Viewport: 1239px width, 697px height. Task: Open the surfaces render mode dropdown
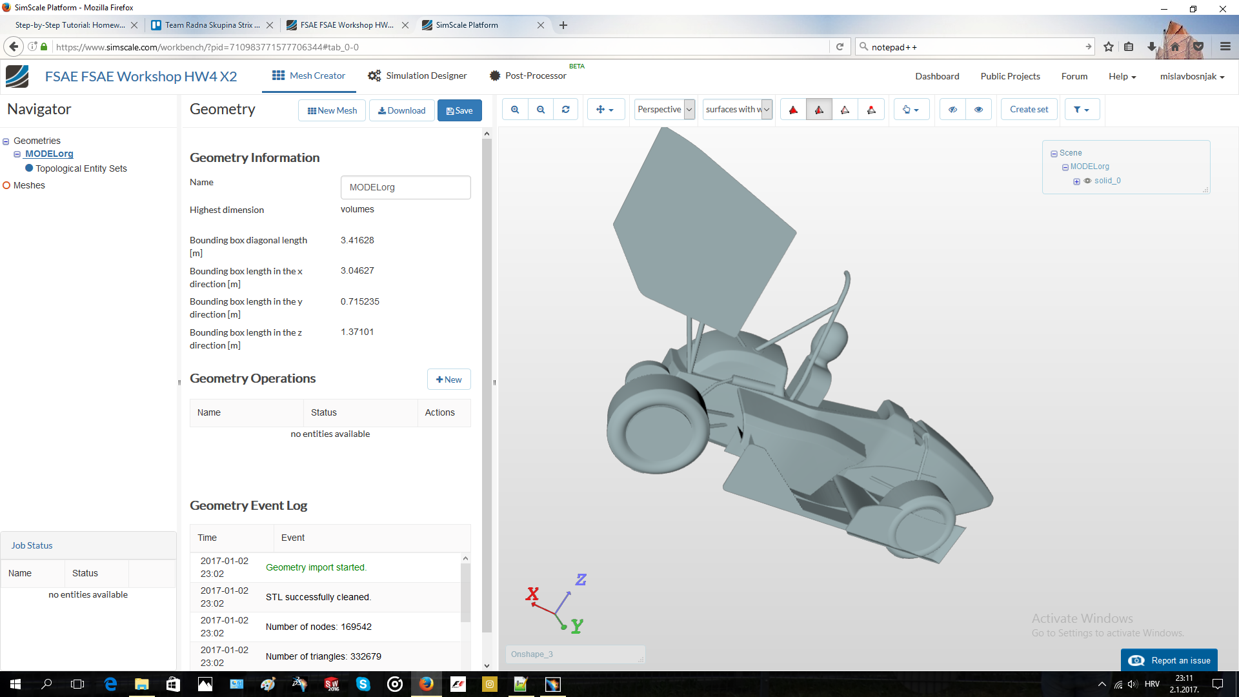tap(738, 110)
